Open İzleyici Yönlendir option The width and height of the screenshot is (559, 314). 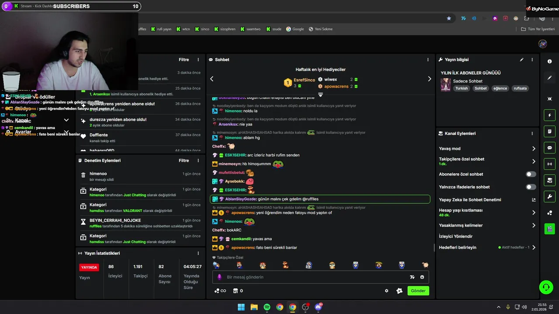455,236
